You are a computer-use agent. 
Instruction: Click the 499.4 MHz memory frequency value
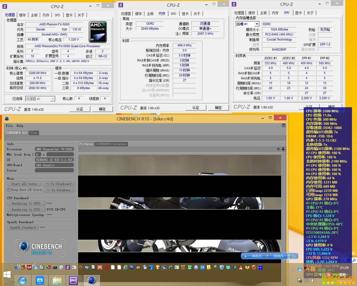pos(185,45)
